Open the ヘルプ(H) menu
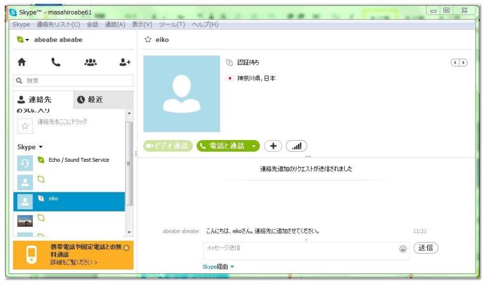Screen dimensions: 485x285 click(x=205, y=24)
